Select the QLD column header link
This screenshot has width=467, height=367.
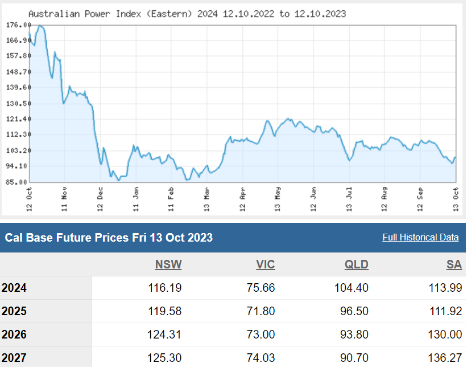click(356, 264)
